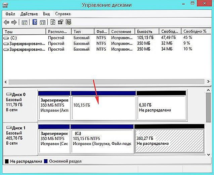Sort by the Располо... column header
Screen dimensions: 214x175
tap(59, 32)
